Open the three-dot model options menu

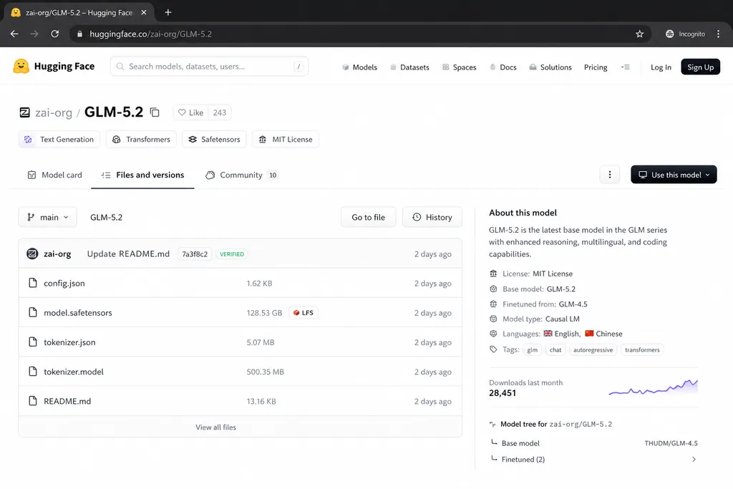(610, 175)
